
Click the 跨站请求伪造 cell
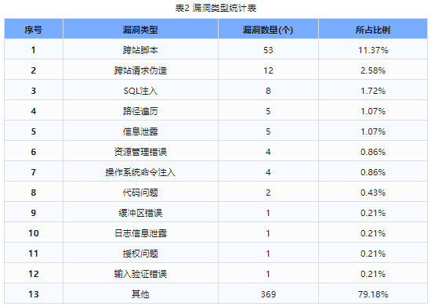click(x=140, y=70)
